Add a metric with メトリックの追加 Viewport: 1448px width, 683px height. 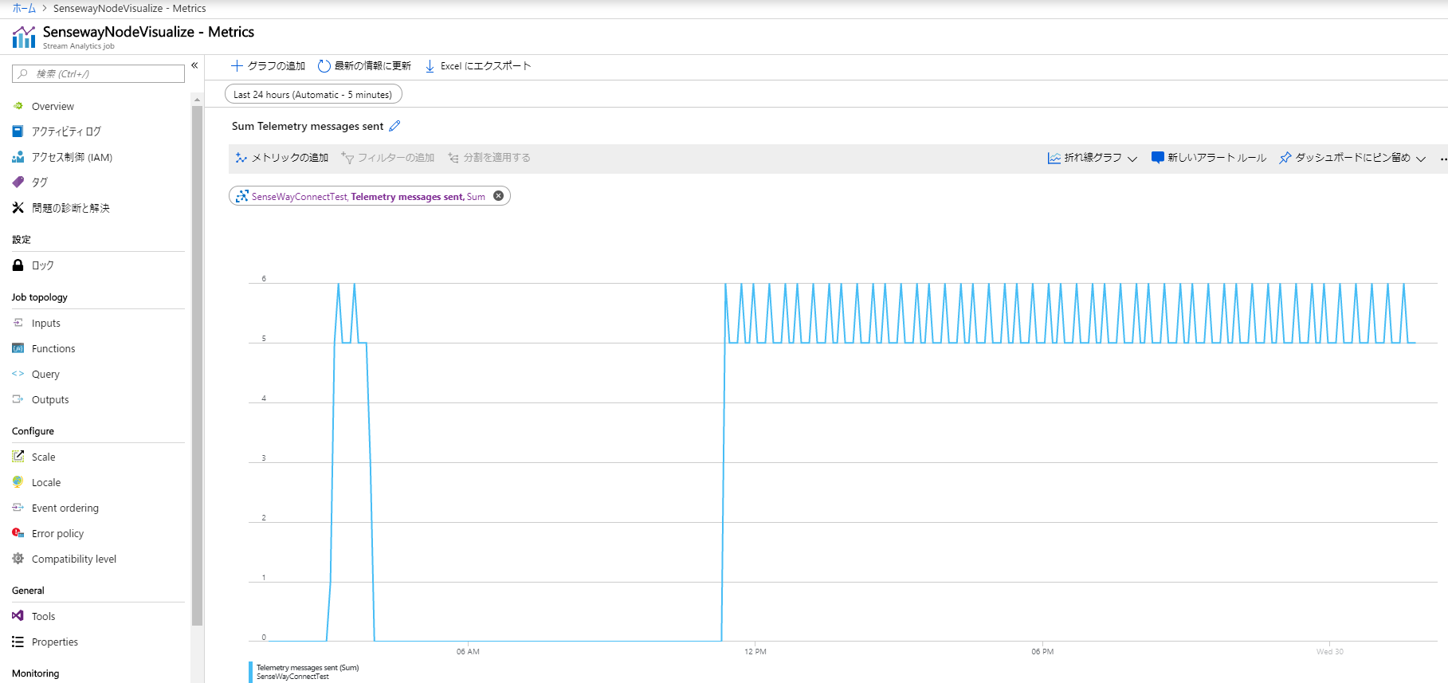282,158
